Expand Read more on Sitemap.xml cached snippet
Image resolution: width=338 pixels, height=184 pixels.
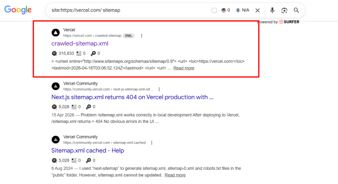pyautogui.click(x=175, y=175)
